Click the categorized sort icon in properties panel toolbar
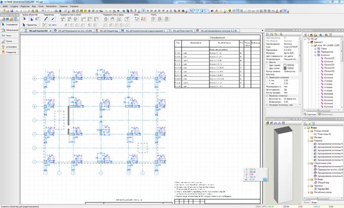The width and height of the screenshot is (344, 208). pyautogui.click(x=268, y=34)
